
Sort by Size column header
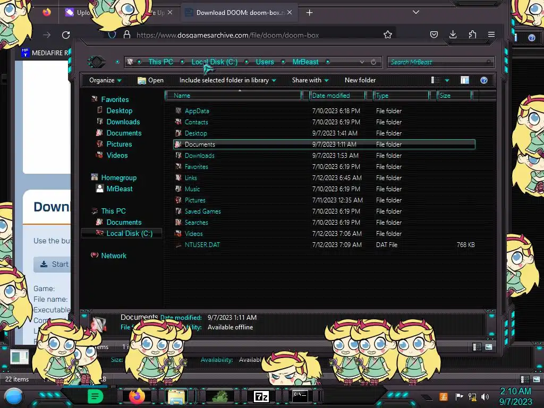pyautogui.click(x=454, y=96)
